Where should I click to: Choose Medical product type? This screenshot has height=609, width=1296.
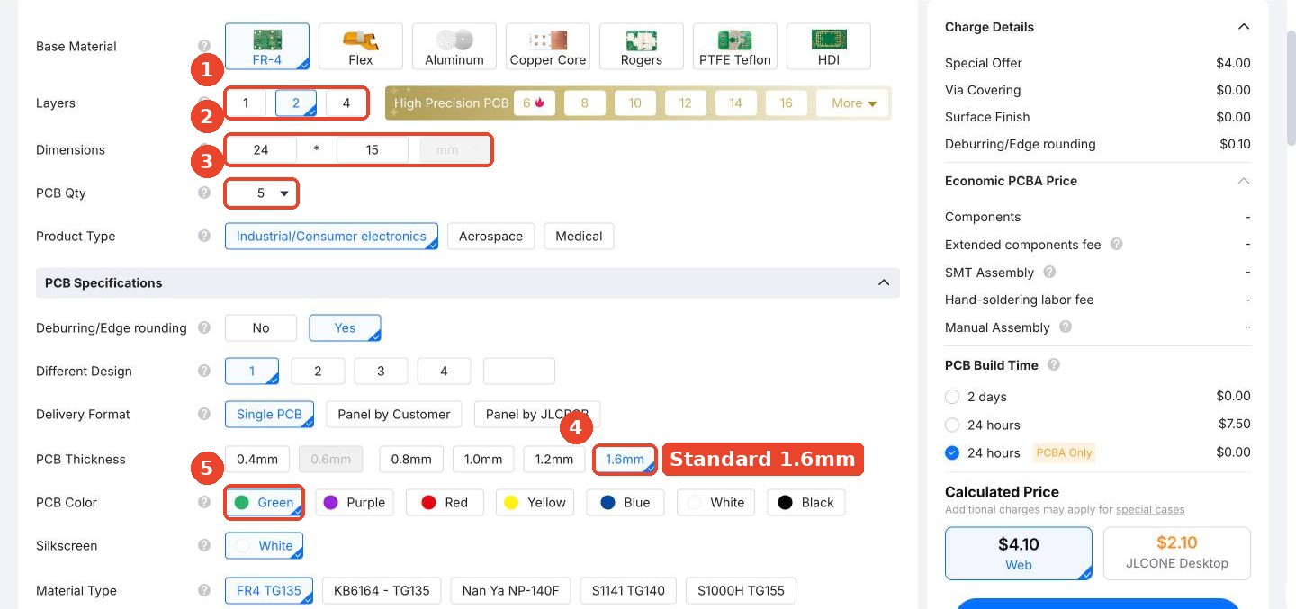click(579, 237)
